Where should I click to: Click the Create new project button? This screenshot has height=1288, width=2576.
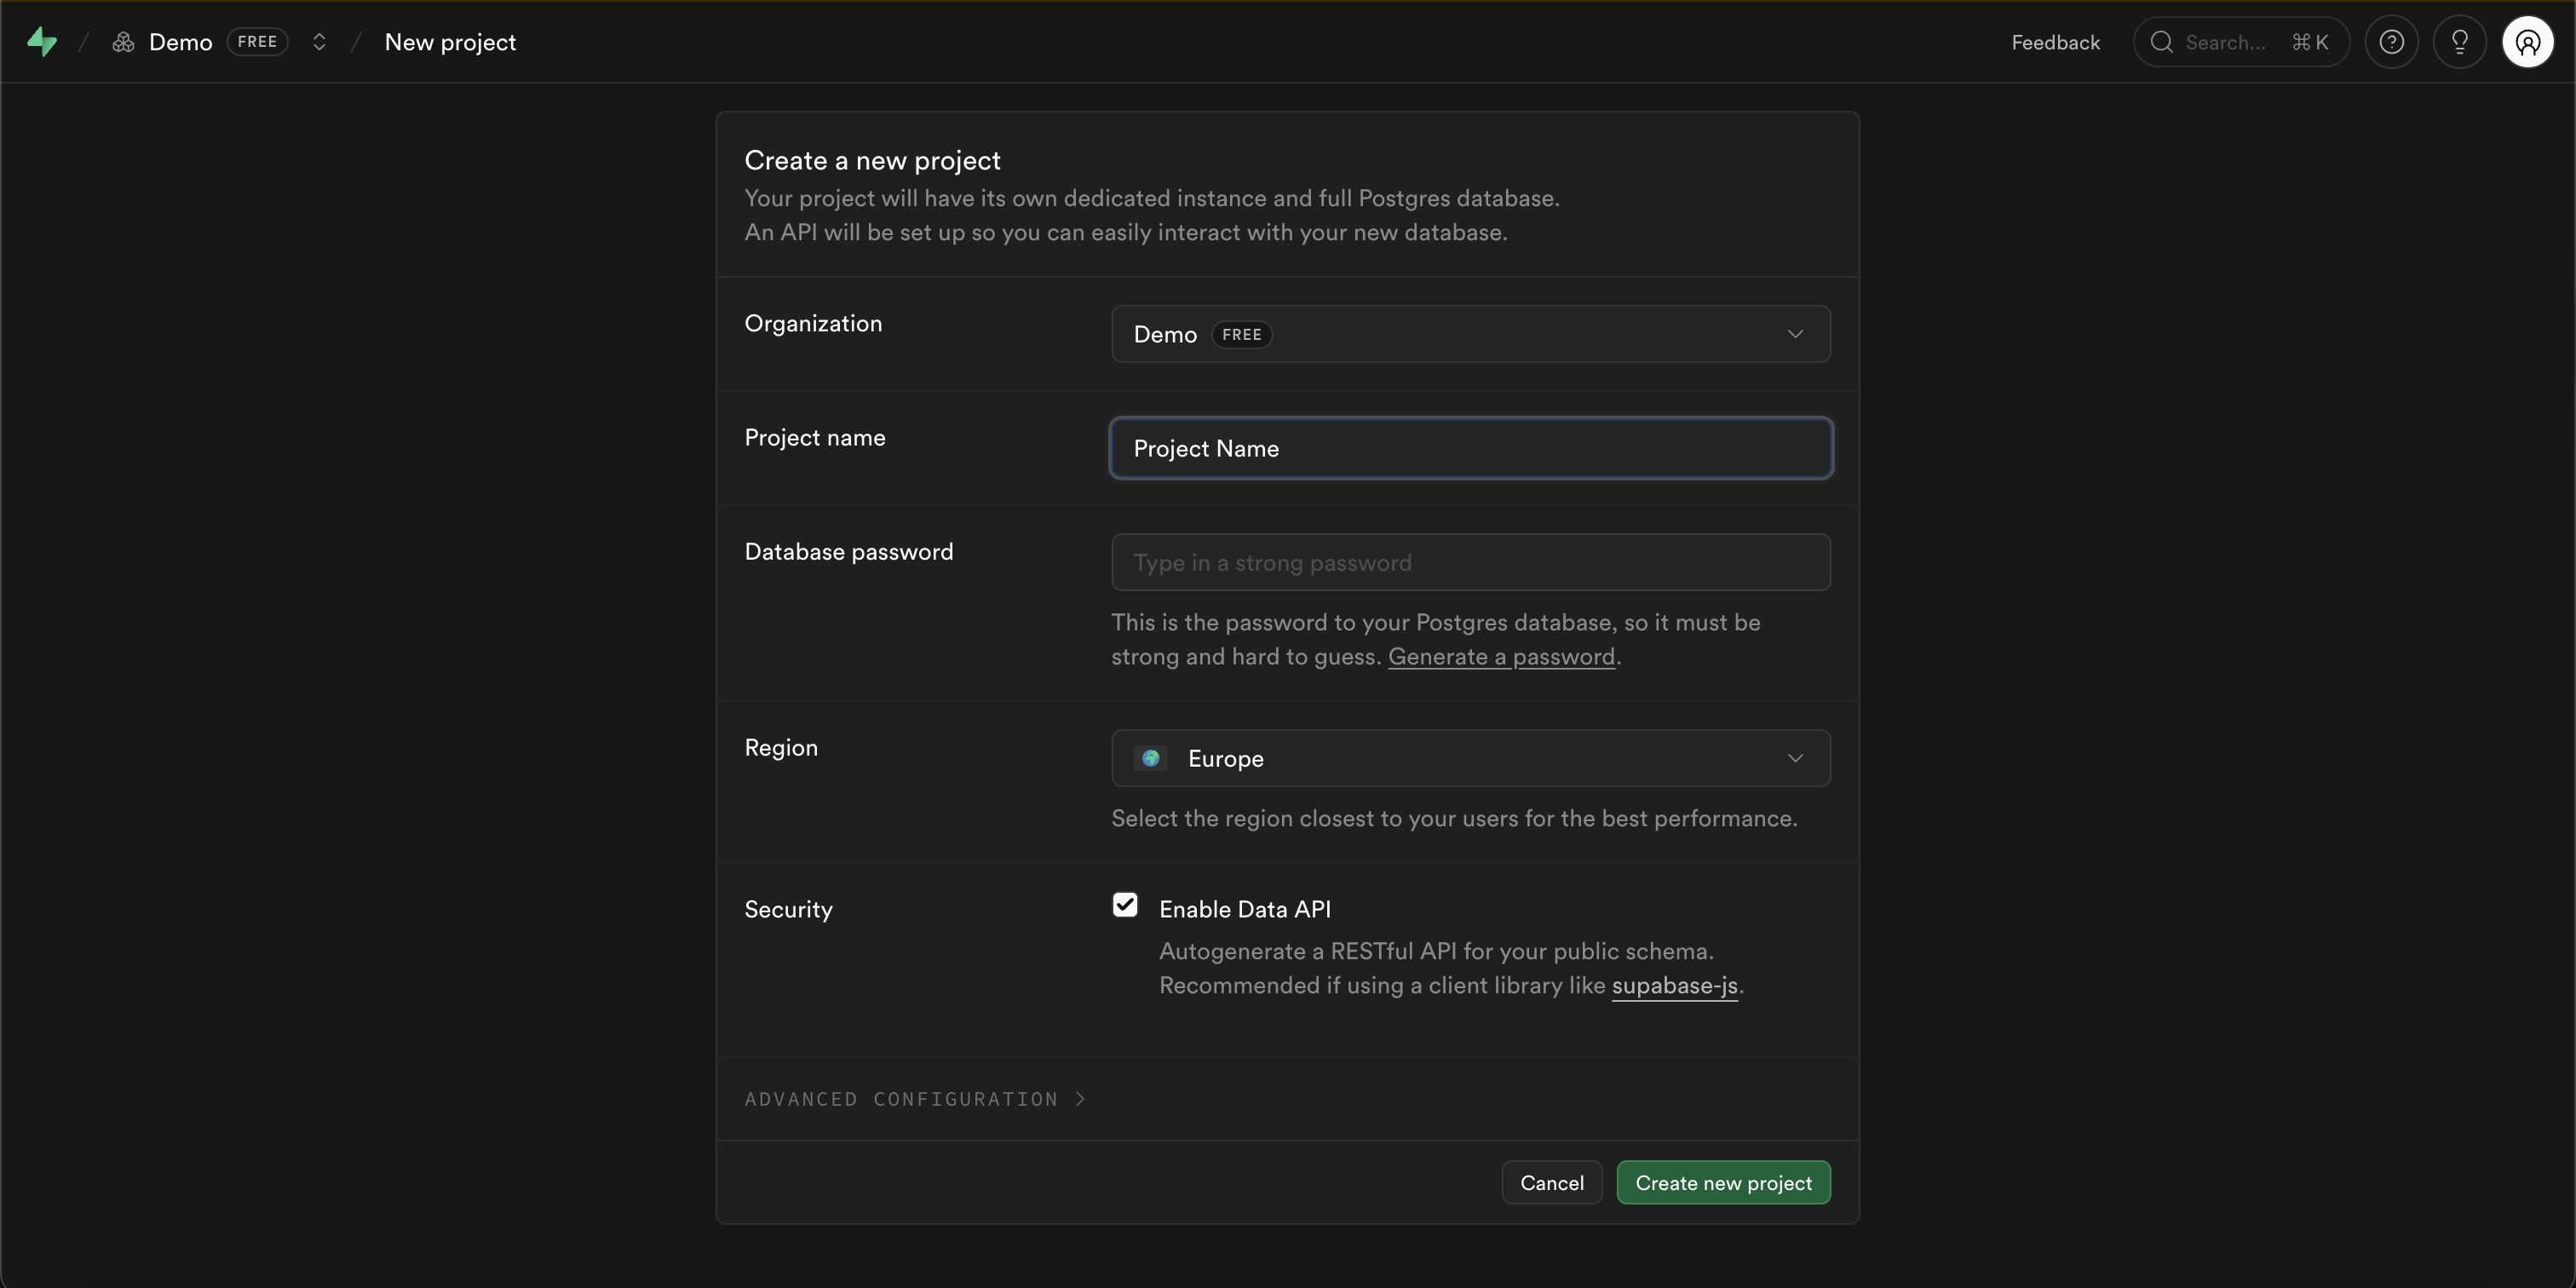click(1723, 1183)
